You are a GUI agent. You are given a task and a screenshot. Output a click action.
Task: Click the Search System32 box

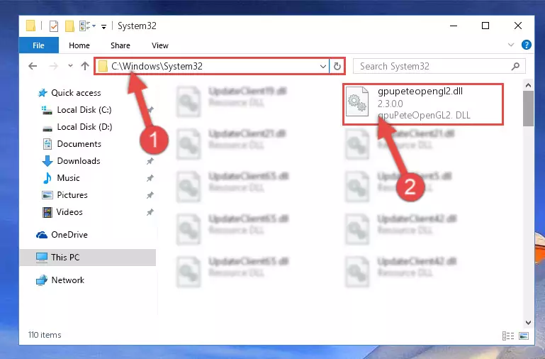pyautogui.click(x=439, y=66)
